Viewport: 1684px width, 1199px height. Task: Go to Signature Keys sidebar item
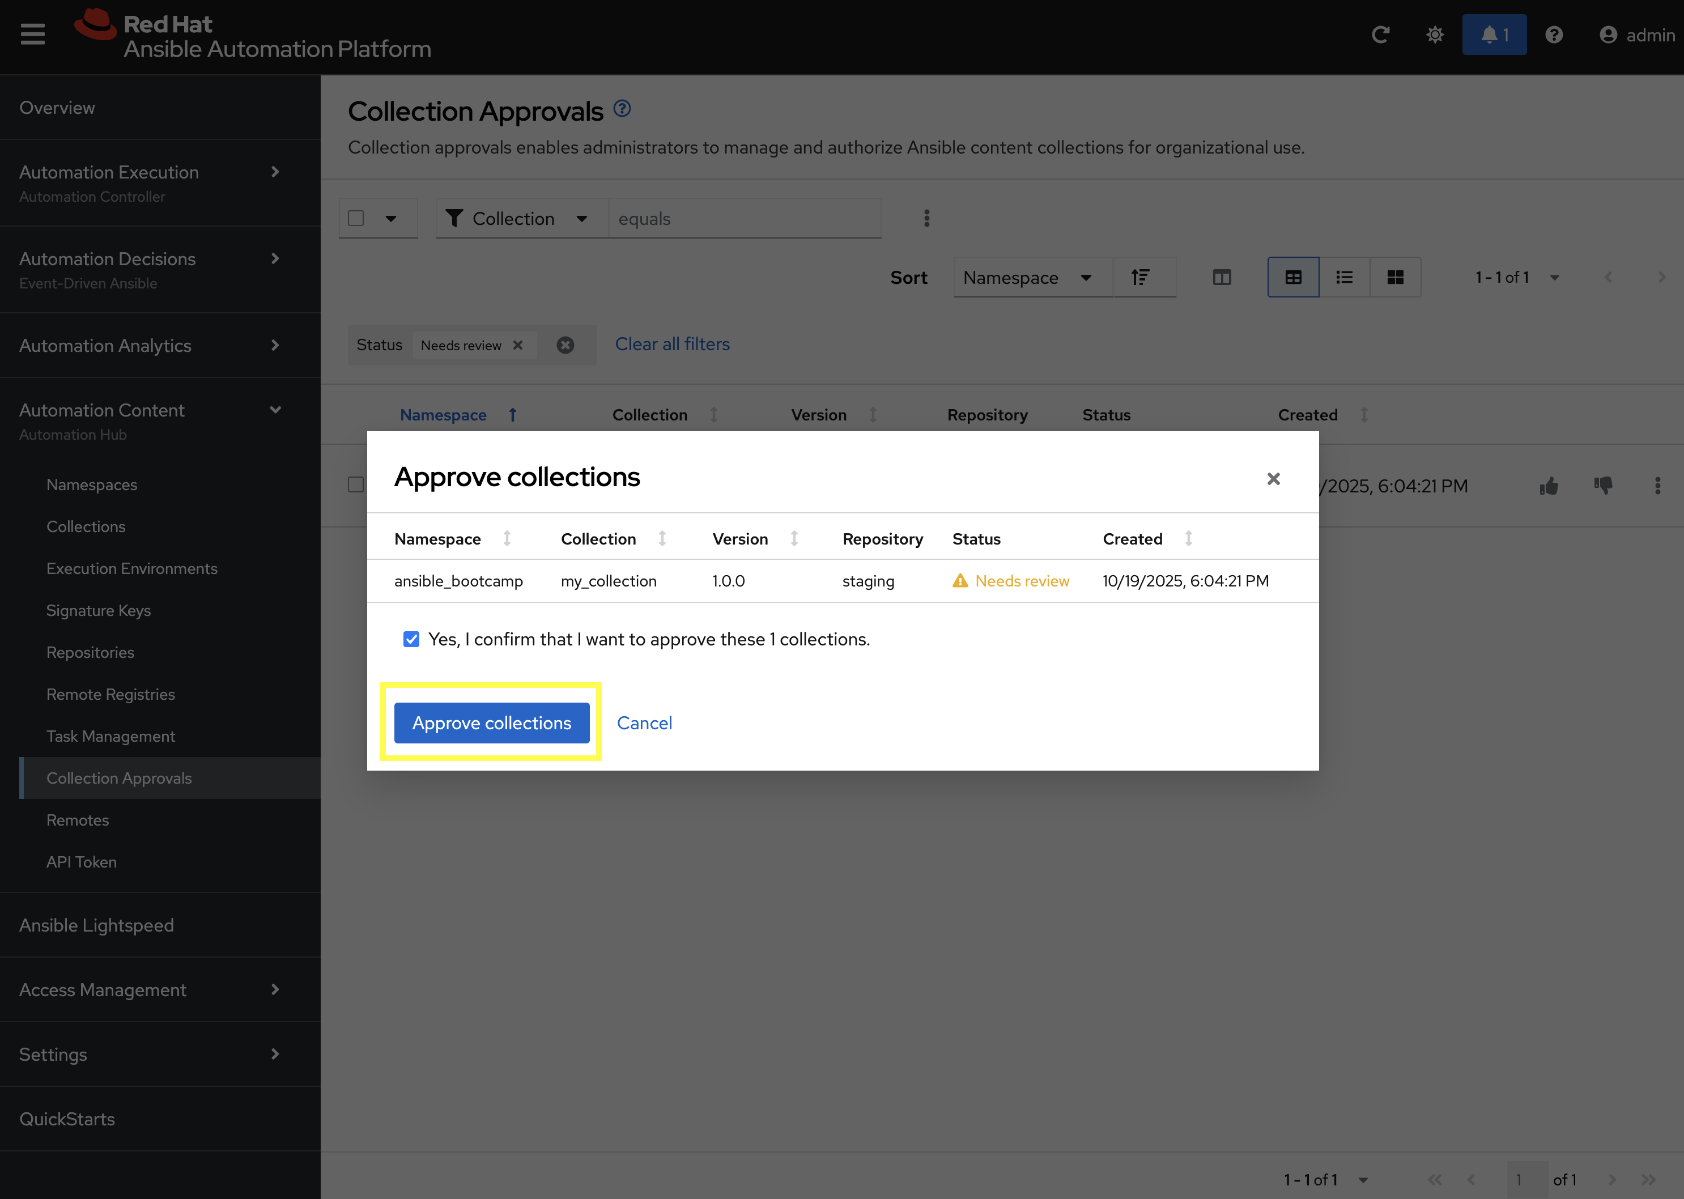98,611
